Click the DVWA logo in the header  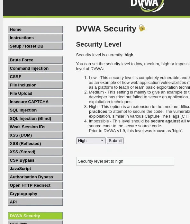click(x=147, y=5)
